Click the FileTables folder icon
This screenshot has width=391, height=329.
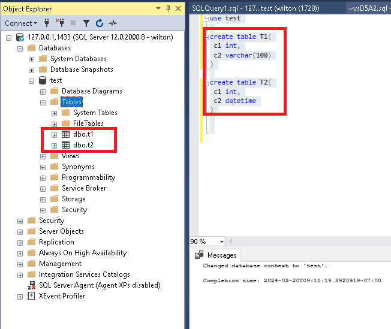click(65, 123)
